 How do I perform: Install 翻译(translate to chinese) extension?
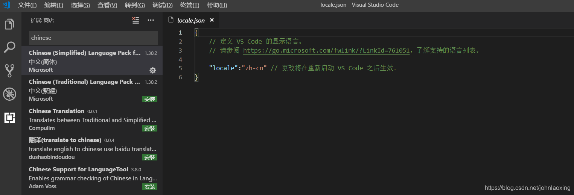pos(150,157)
